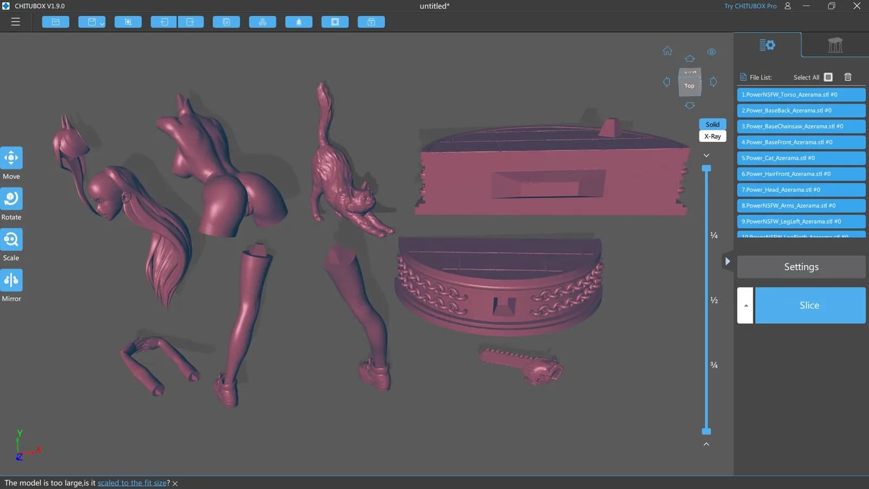Click the layer preview slider handle
The height and width of the screenshot is (489, 869).
707,168
